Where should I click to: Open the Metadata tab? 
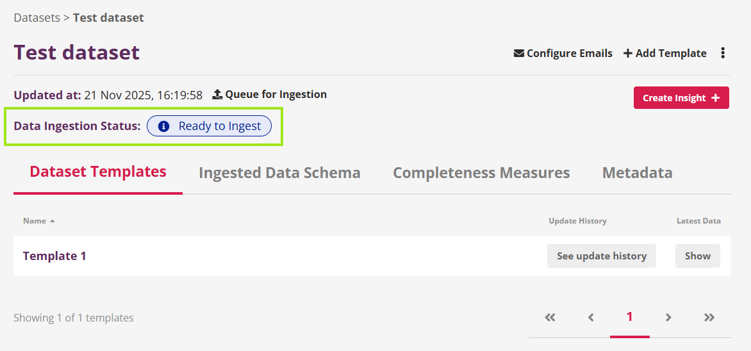(x=637, y=173)
